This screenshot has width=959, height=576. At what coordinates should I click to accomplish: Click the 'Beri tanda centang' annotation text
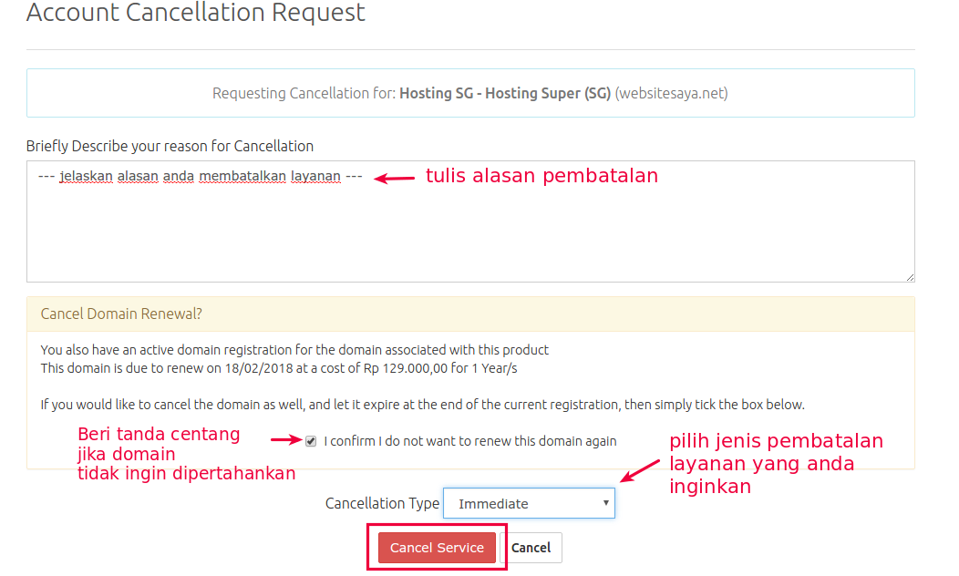(160, 435)
